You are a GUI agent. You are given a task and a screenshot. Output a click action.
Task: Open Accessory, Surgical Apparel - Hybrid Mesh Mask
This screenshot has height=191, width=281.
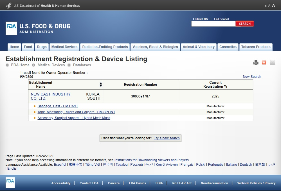click(74, 118)
